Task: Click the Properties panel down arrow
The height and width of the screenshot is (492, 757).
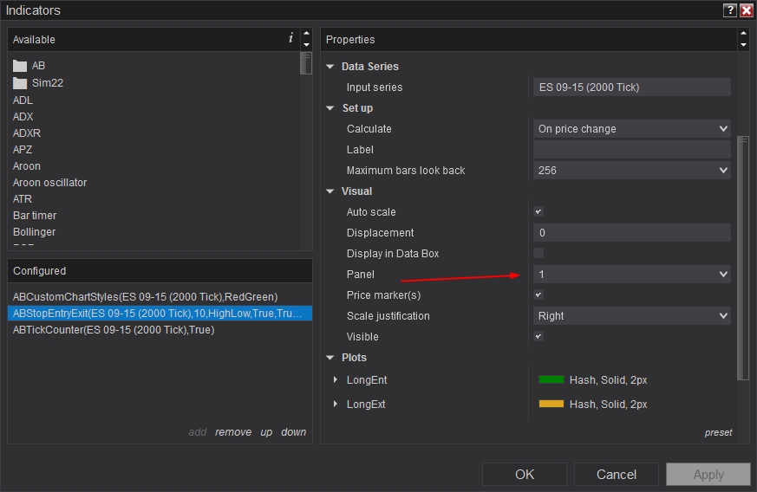Action: [743, 44]
